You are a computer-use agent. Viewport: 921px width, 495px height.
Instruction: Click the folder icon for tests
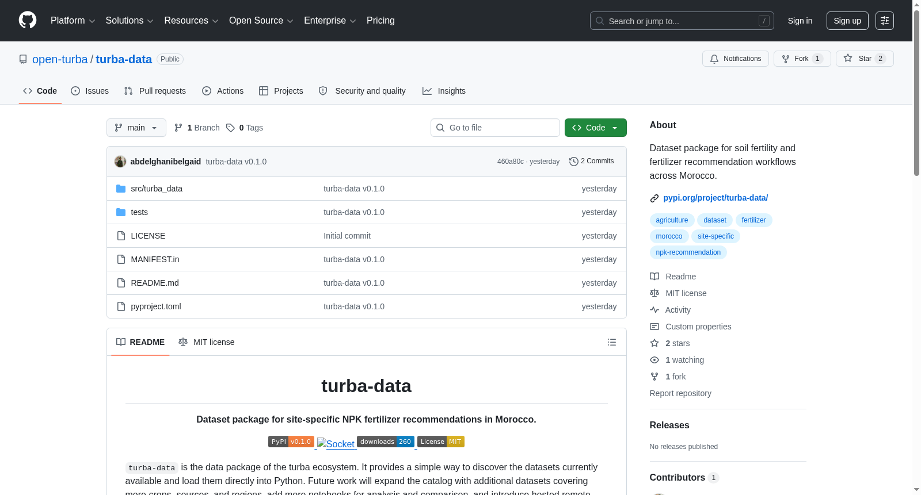[x=121, y=212]
